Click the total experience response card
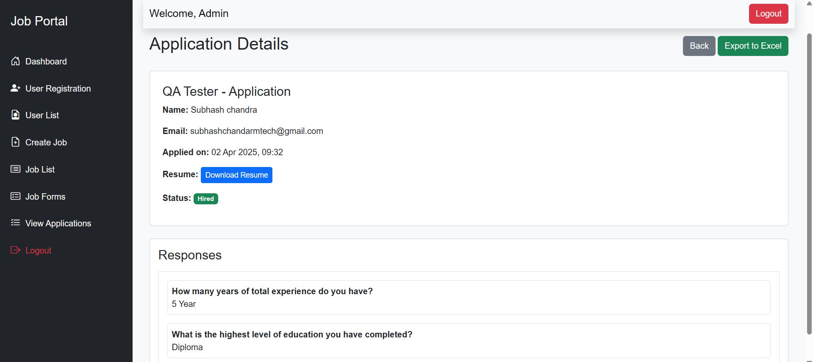 coord(469,298)
